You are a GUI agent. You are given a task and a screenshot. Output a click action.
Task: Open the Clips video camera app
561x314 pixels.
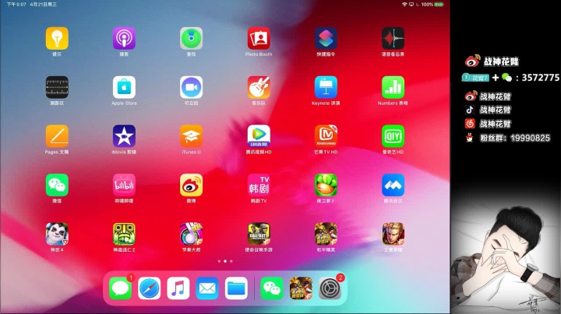(x=192, y=87)
